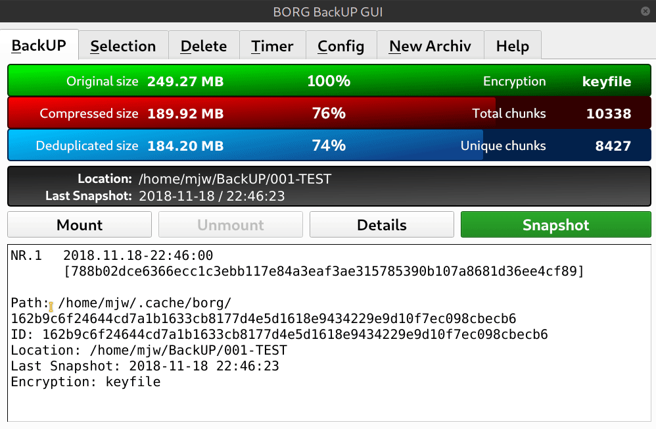Click the greyed-out Unmount button
Screen dimensions: 656x429
pyautogui.click(x=231, y=224)
